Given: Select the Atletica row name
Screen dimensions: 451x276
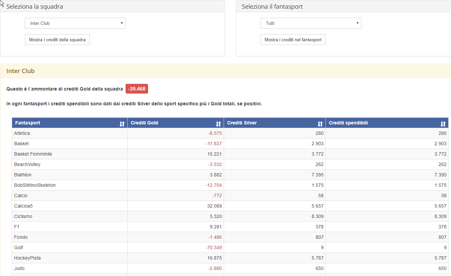Looking at the screenshot, I should point(22,133).
